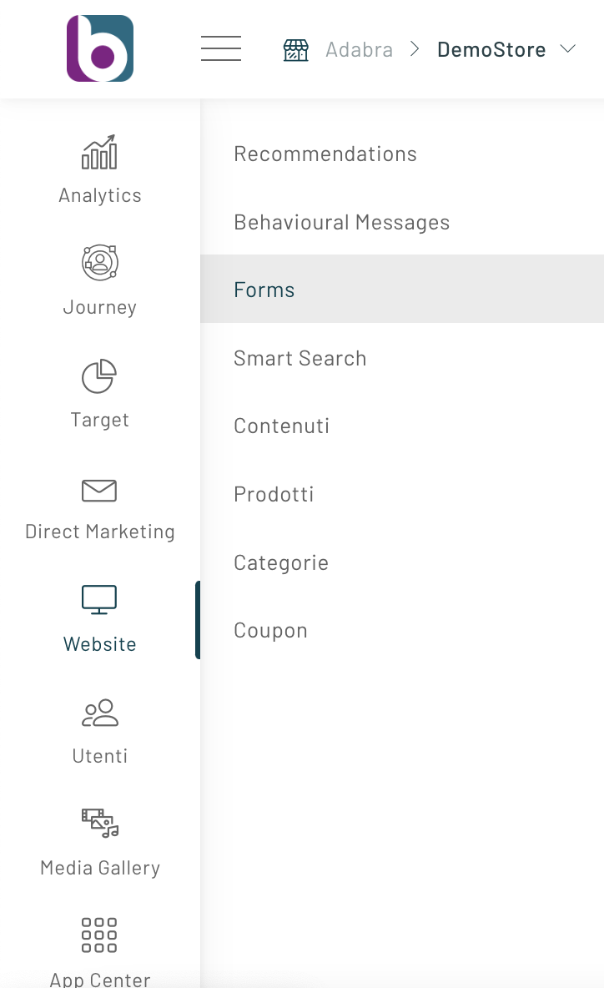Open the Journey section icon
604x988 pixels.
99,263
